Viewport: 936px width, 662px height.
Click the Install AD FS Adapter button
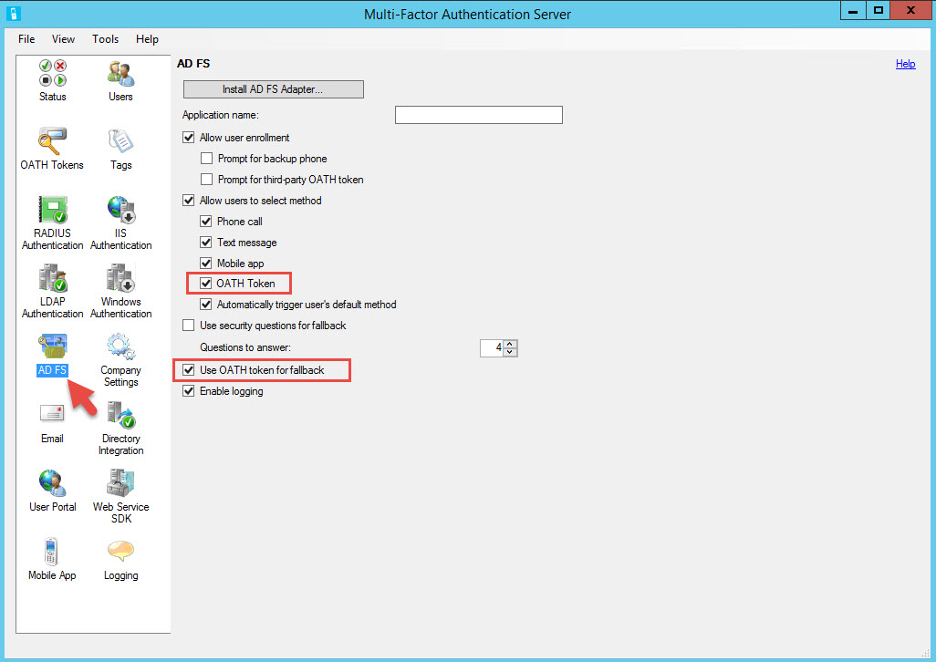click(x=274, y=89)
